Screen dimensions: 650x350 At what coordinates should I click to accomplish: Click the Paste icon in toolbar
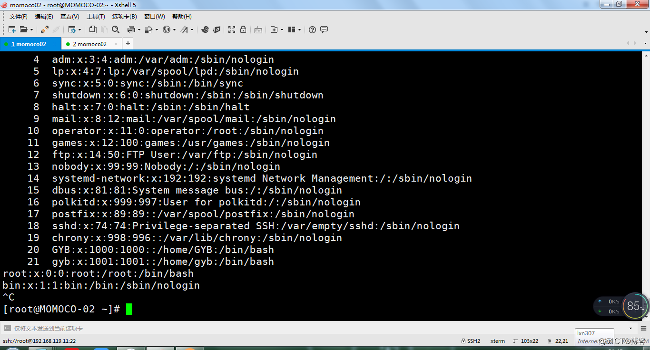point(104,29)
